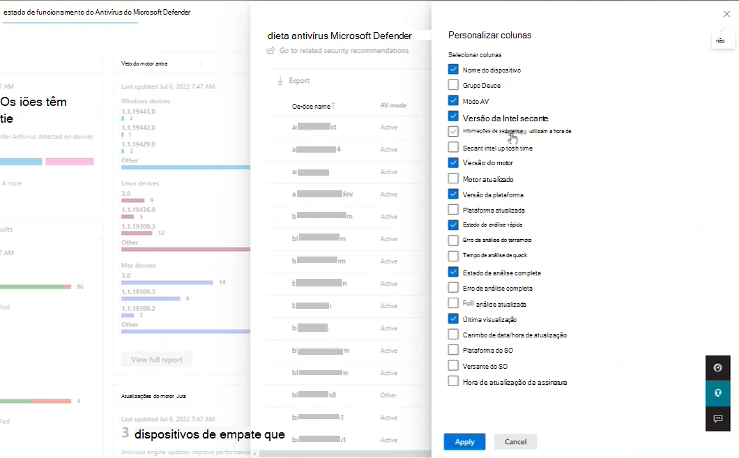The height and width of the screenshot is (458, 739).
Task: Click the pink bar segment in the left card
Action: [x=70, y=162]
